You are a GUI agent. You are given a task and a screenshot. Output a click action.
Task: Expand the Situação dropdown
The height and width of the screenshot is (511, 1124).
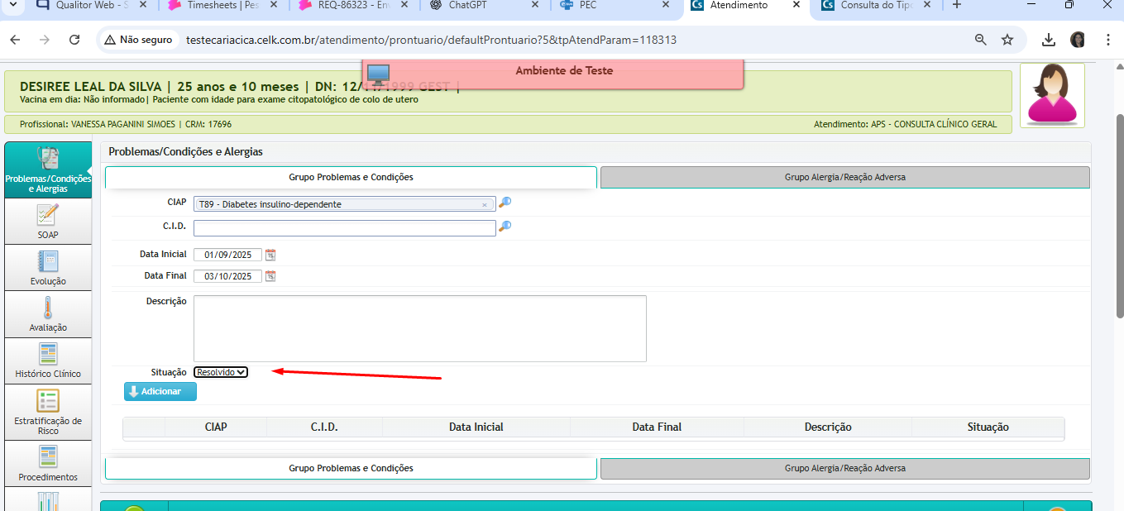(221, 372)
